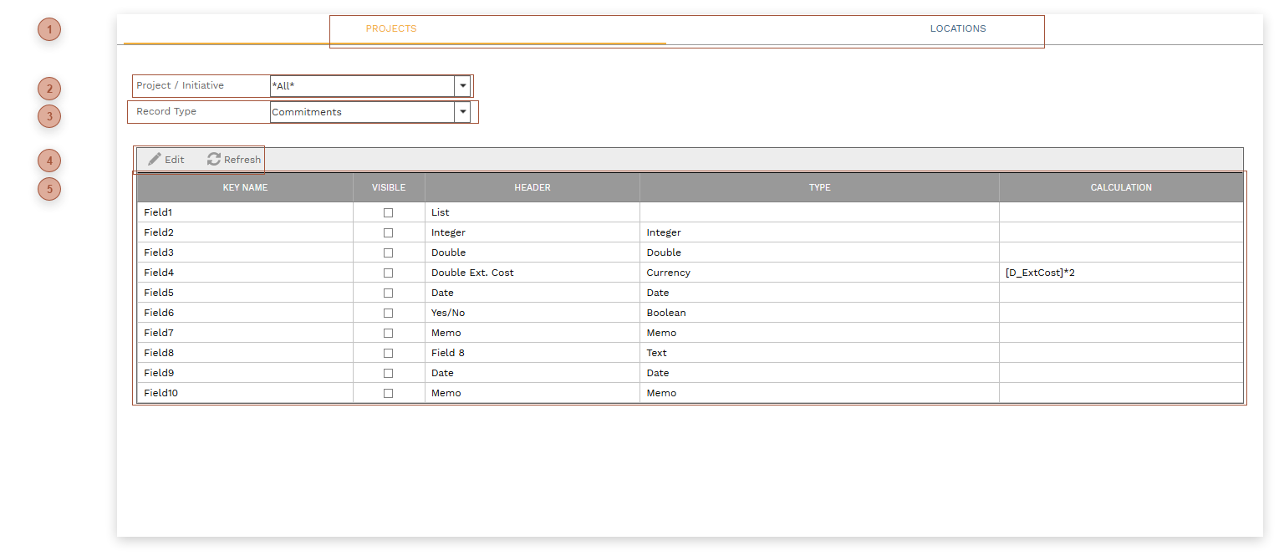Click the Refresh button
Image resolution: width=1279 pixels, height=556 pixels.
tap(233, 159)
